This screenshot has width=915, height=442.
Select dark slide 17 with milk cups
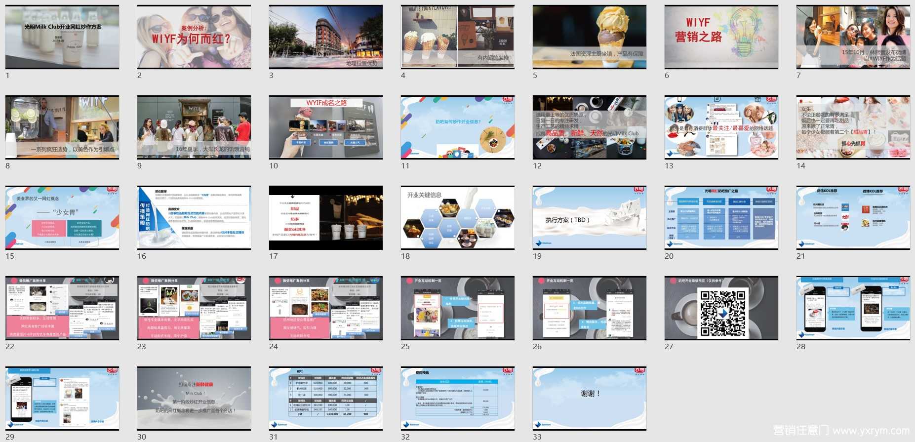(326, 218)
